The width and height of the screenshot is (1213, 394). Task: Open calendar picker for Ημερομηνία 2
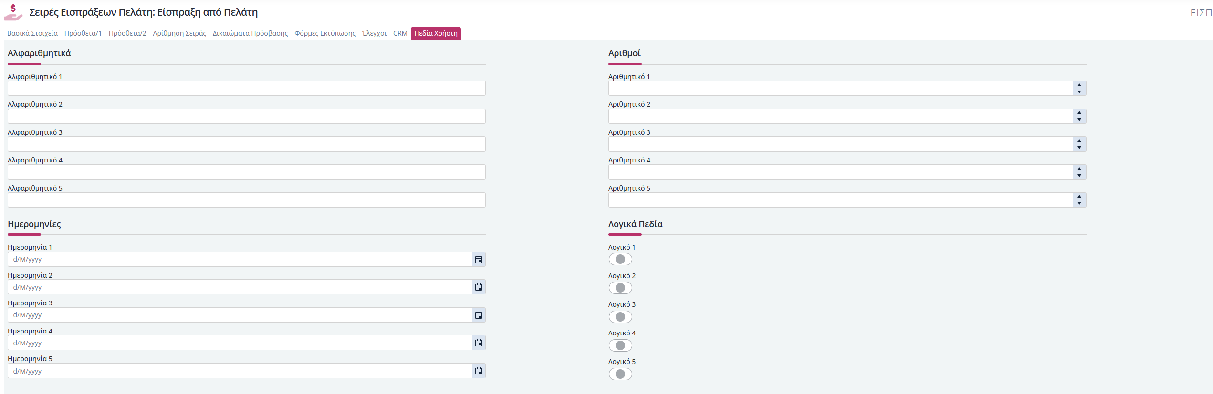coord(479,287)
